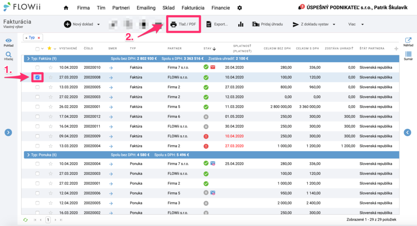Open selection dropdown next to header checkbox
The height and width of the screenshot is (226, 417).
click(42, 49)
